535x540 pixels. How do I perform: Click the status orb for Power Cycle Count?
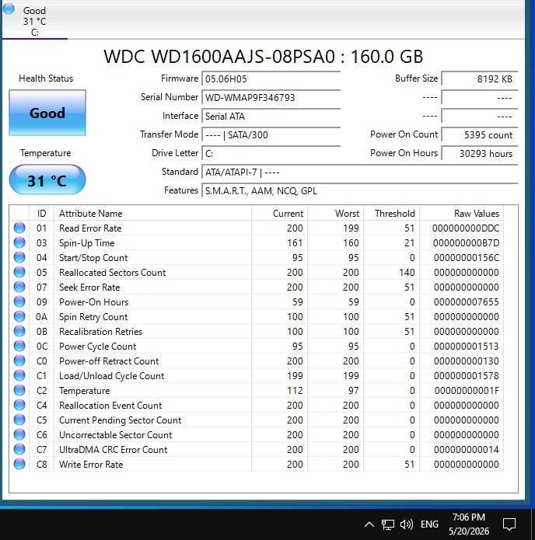(19, 346)
